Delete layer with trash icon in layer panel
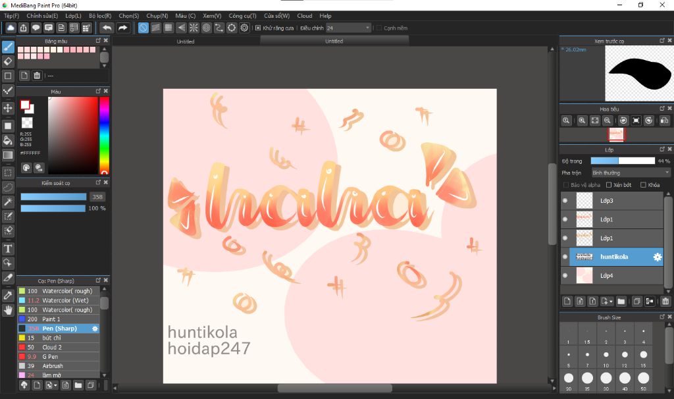The width and height of the screenshot is (674, 399). click(665, 302)
